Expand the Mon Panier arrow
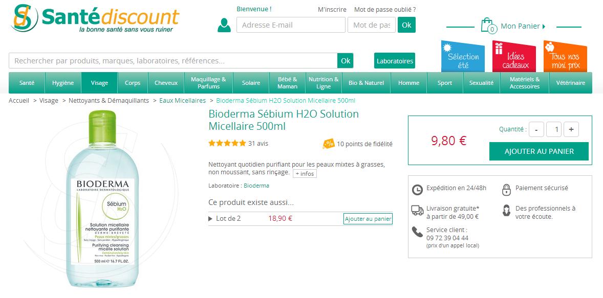603x298 pixels. point(544,27)
